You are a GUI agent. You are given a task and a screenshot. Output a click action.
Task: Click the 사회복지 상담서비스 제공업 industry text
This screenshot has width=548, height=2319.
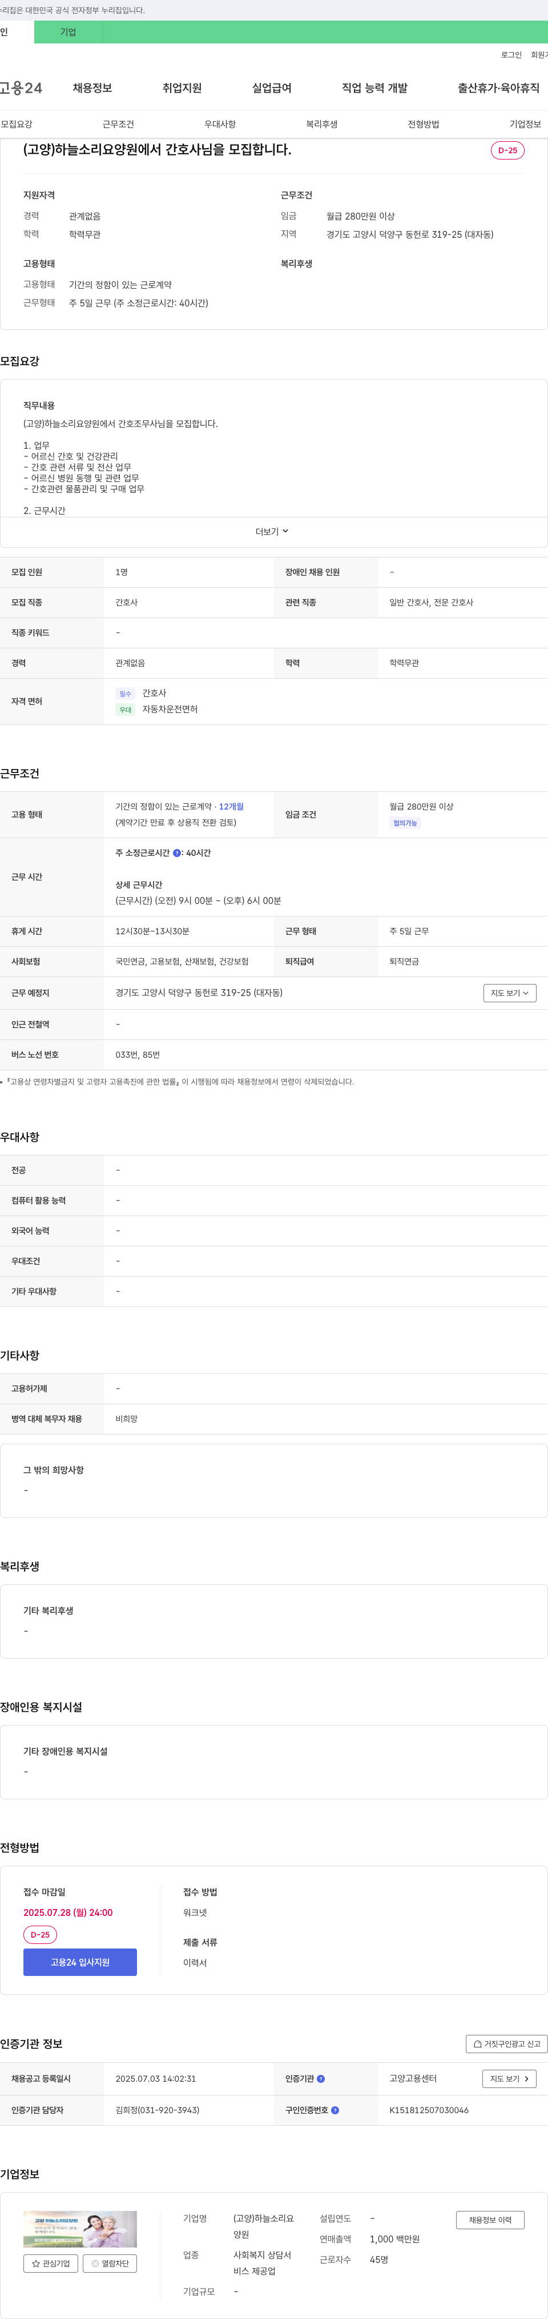coord(263,2263)
